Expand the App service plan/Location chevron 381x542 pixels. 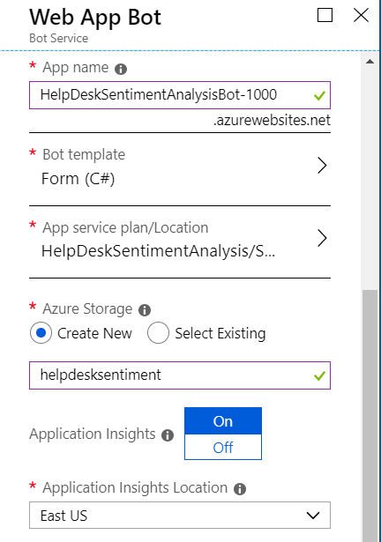pos(322,238)
